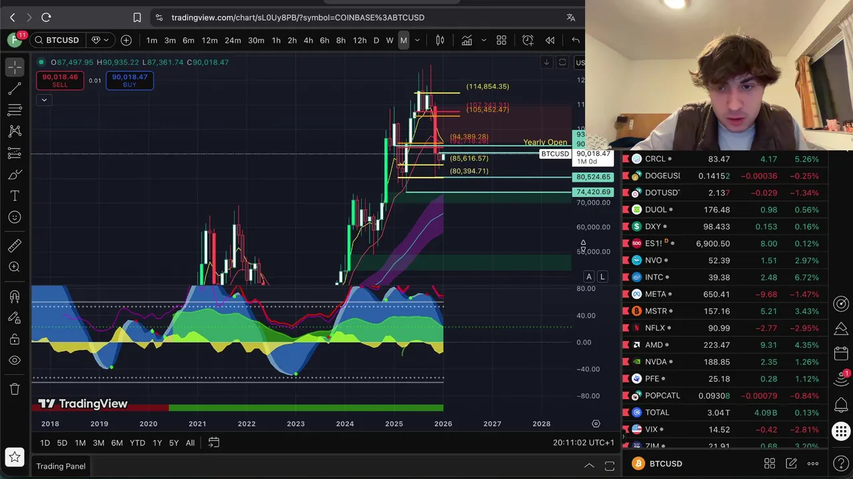Screen dimensions: 853x479
Task: Open the Trading Panel tab
Action: point(61,466)
